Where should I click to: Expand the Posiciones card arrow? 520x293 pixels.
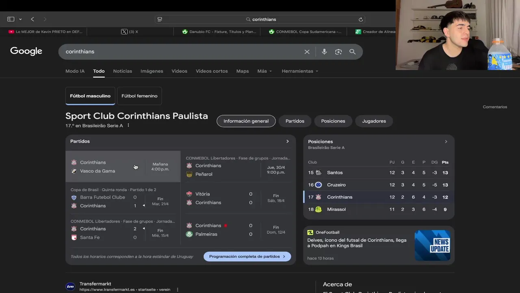click(x=446, y=142)
